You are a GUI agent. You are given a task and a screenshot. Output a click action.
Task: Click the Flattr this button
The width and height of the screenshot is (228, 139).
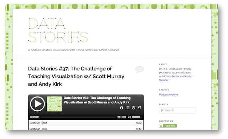(168, 125)
